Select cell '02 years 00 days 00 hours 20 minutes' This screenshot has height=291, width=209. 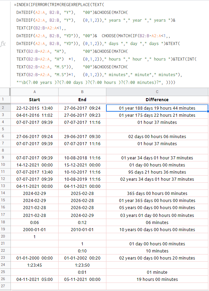tap(157, 258)
